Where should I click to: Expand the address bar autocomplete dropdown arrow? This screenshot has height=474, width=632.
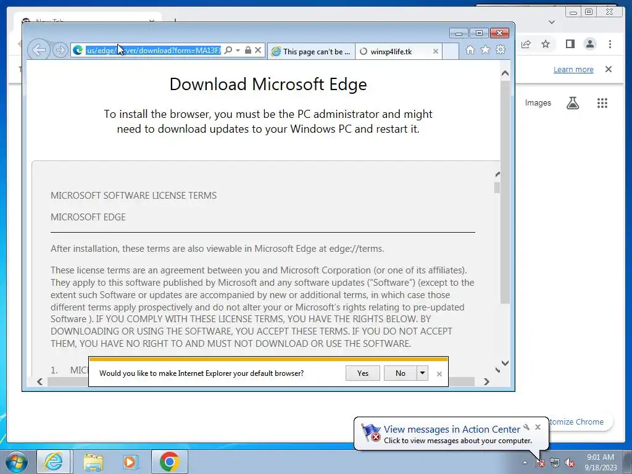[x=238, y=51]
